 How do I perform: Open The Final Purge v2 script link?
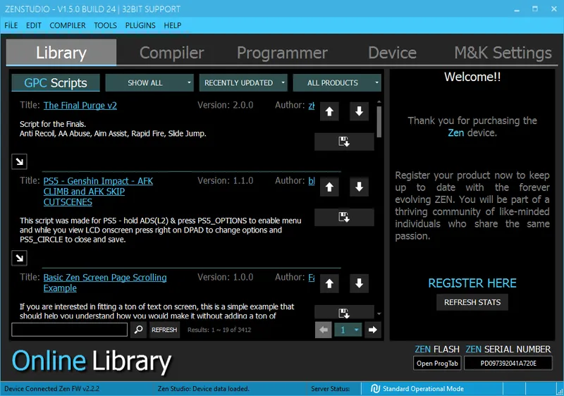[80, 106]
